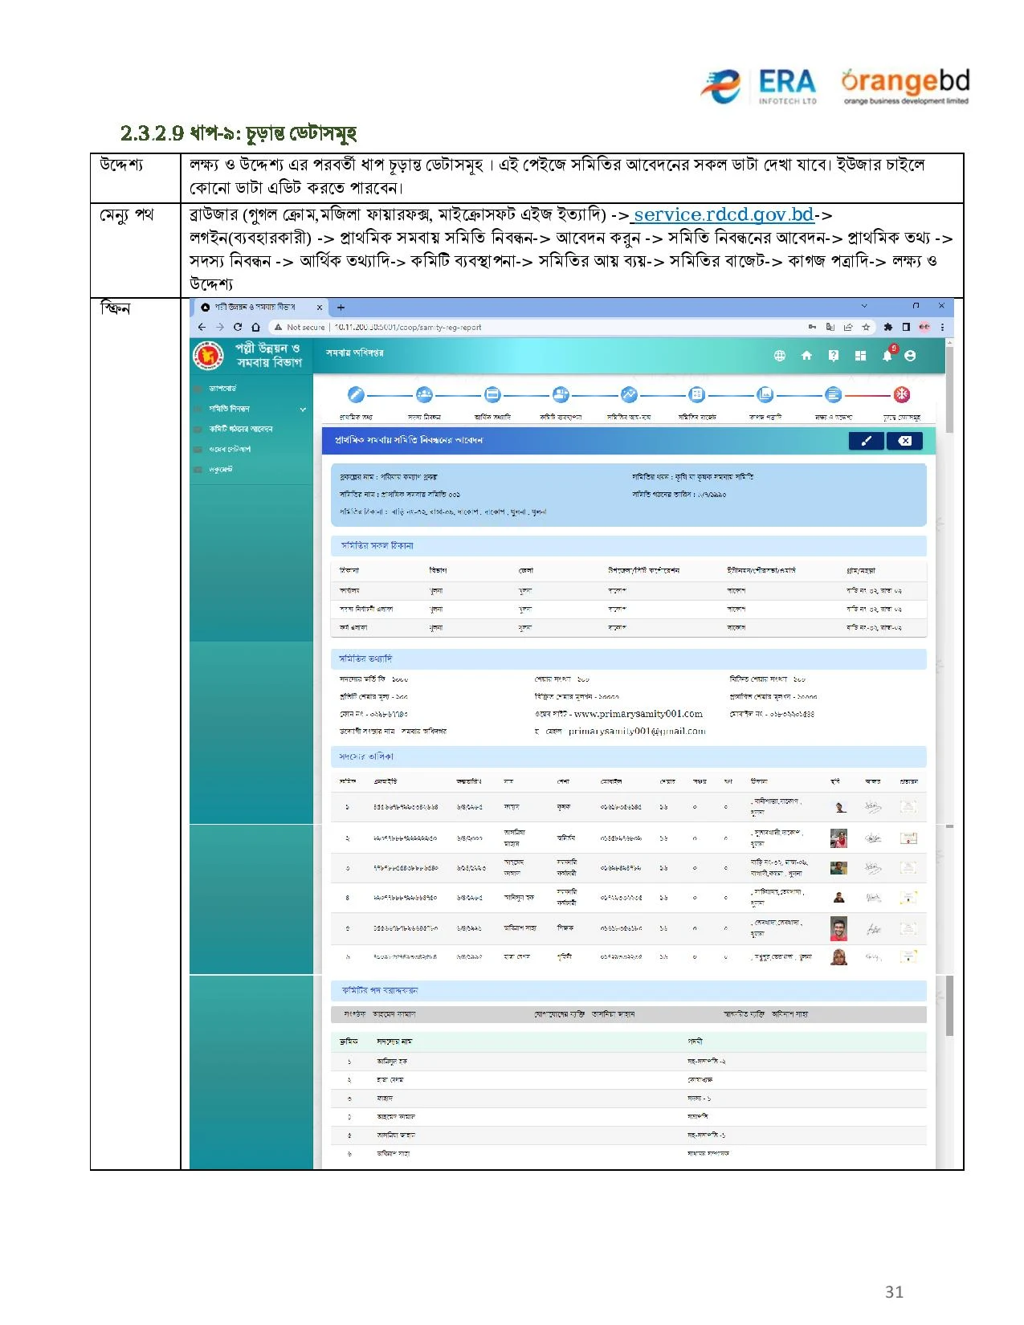This screenshot has width=1024, height=1325.
Task: Open the browser side panel icon
Action: pyautogui.click(x=906, y=327)
